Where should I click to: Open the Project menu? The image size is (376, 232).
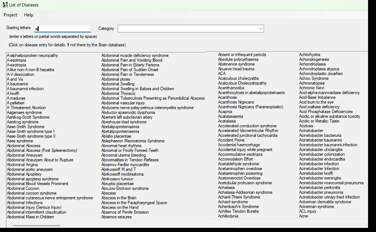tap(10, 15)
